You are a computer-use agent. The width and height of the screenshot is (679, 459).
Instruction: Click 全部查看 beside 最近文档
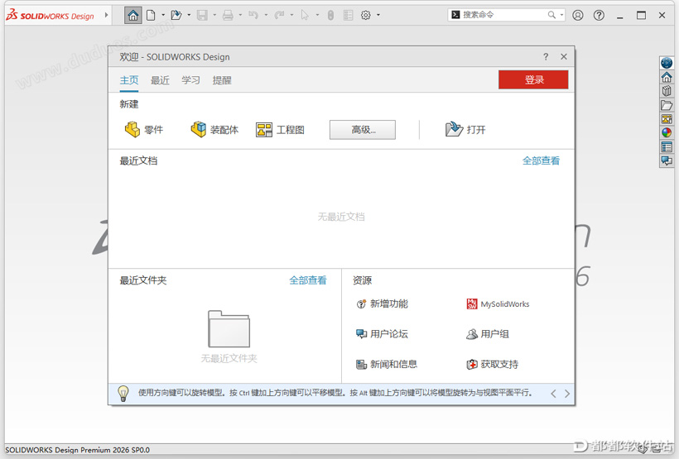tap(541, 161)
